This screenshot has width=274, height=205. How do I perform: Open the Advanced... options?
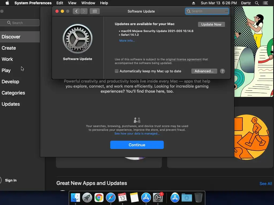(204, 71)
